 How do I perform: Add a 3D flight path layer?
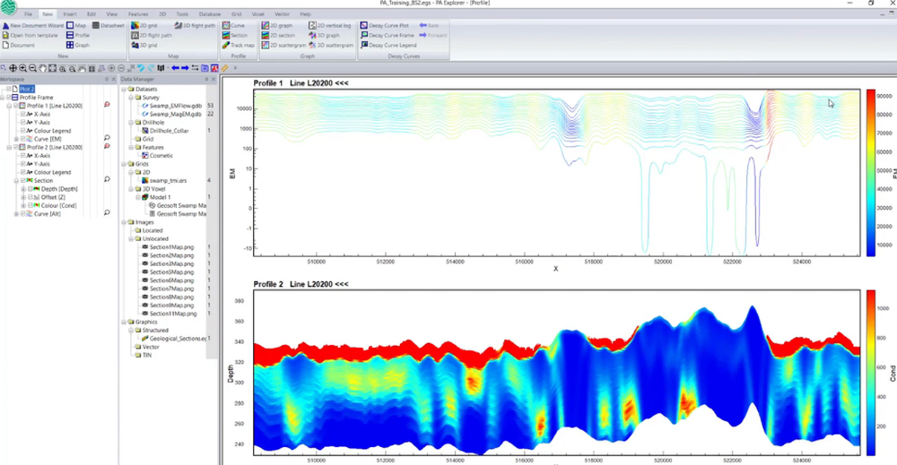(x=195, y=26)
